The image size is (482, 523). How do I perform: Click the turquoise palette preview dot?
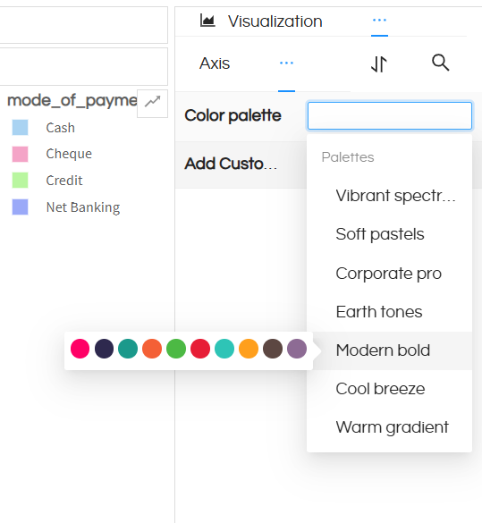tap(224, 349)
